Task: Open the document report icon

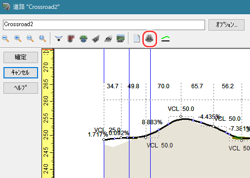Action: click(x=137, y=38)
